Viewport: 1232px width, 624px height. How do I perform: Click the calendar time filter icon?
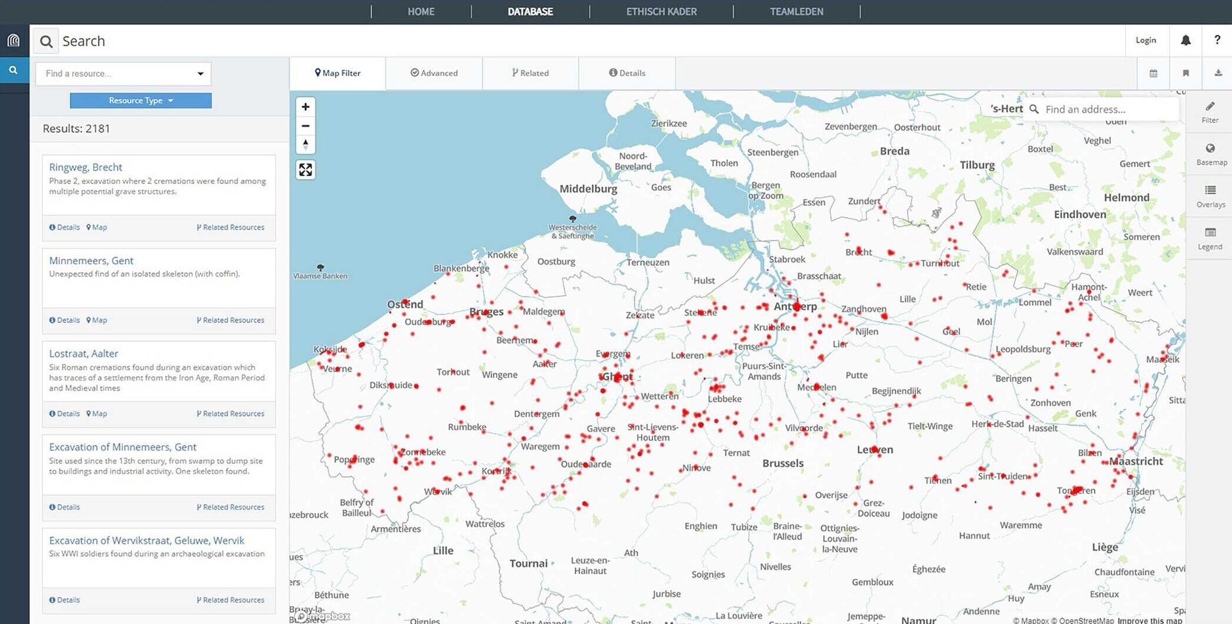coord(1153,73)
